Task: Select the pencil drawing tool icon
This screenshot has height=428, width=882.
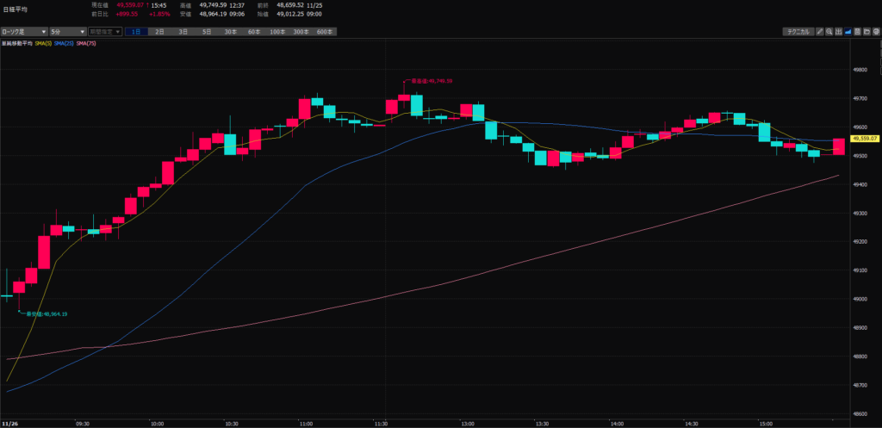Action: click(x=820, y=32)
